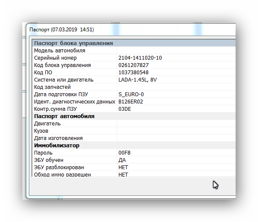Click the B126ER02 identifier value

131,102
